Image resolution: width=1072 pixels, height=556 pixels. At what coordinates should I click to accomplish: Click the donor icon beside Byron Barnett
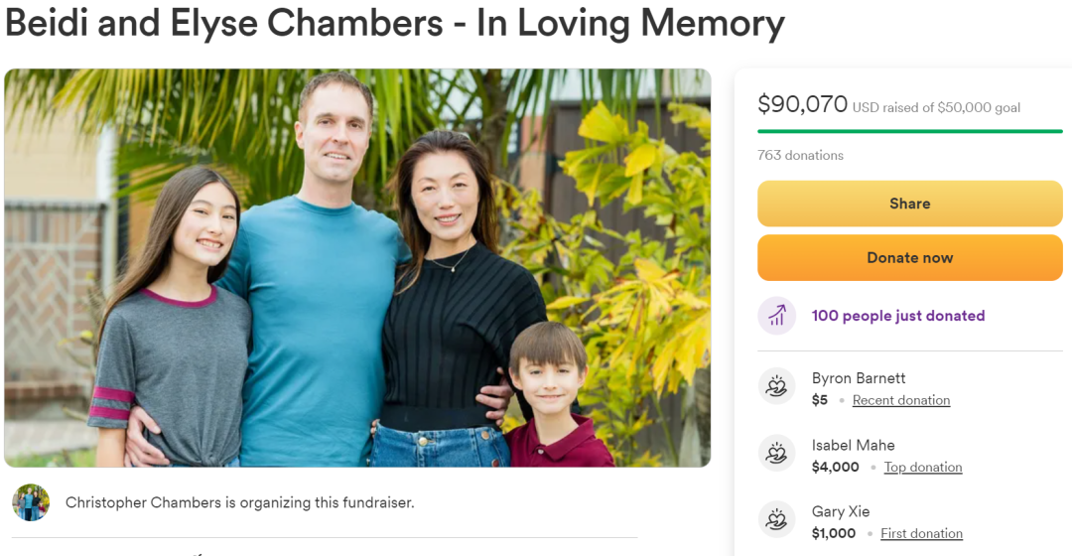pyautogui.click(x=776, y=385)
